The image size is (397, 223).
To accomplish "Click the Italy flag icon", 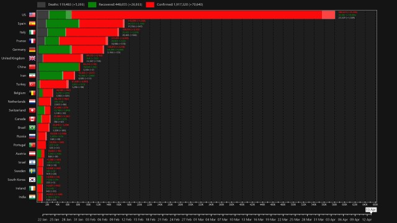I will click(x=32, y=32).
